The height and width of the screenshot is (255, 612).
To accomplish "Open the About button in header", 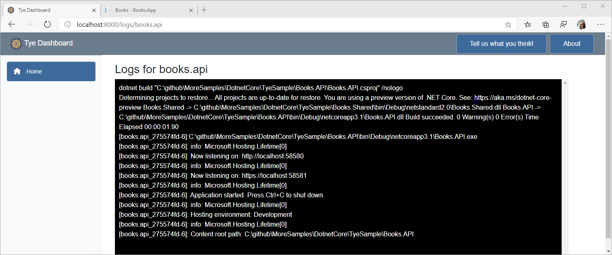I will [x=571, y=44].
